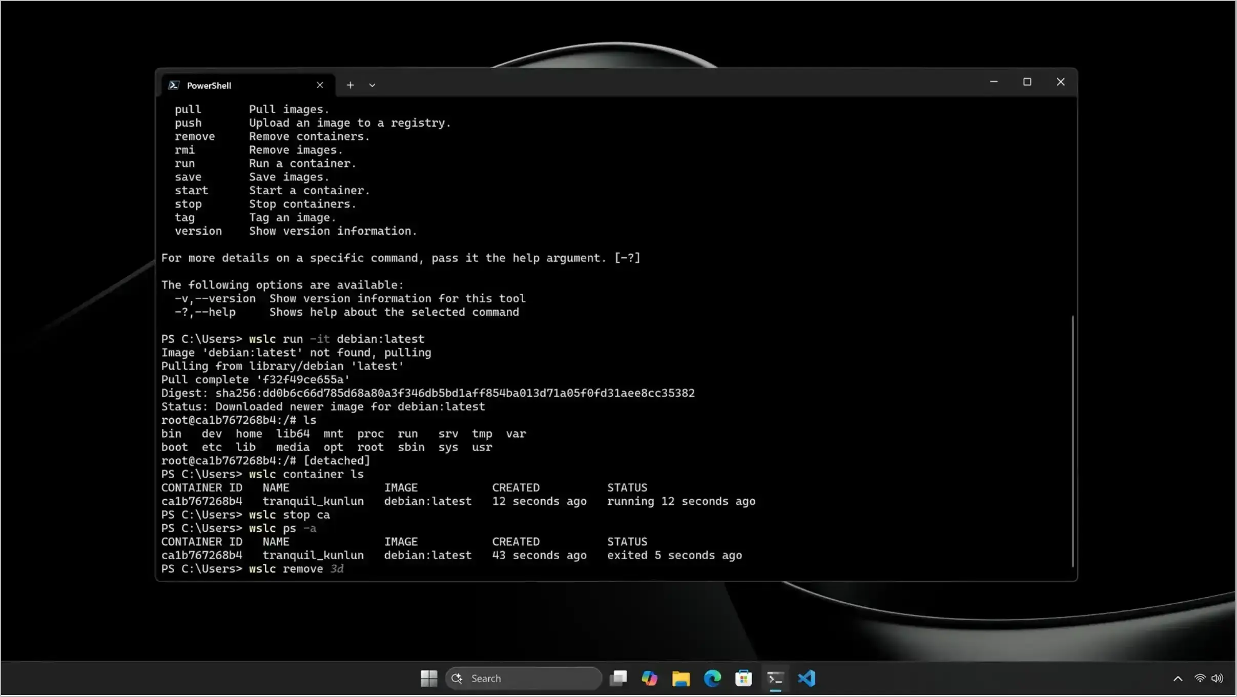The height and width of the screenshot is (697, 1237).
Task: Click 'Pull complete' line text
Action: coord(256,380)
